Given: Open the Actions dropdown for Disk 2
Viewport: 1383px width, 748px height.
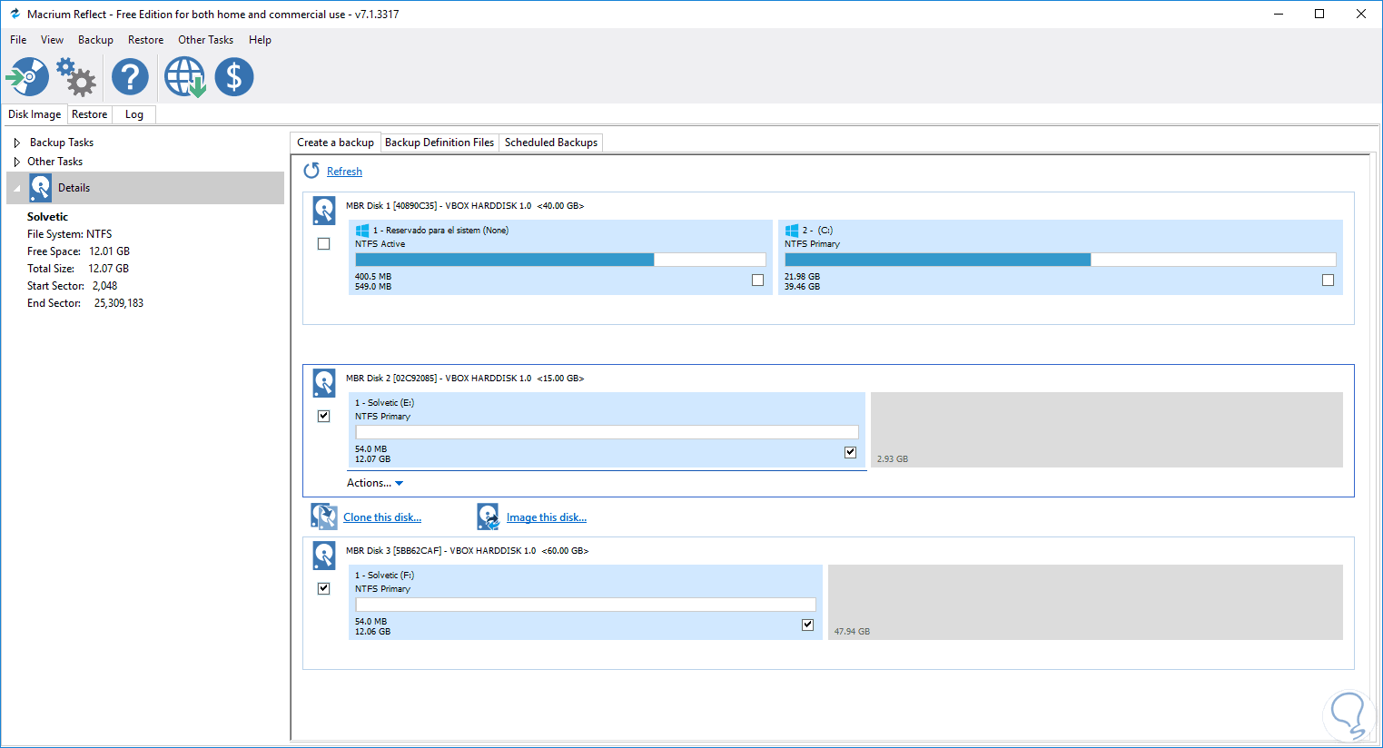Looking at the screenshot, I should [374, 483].
